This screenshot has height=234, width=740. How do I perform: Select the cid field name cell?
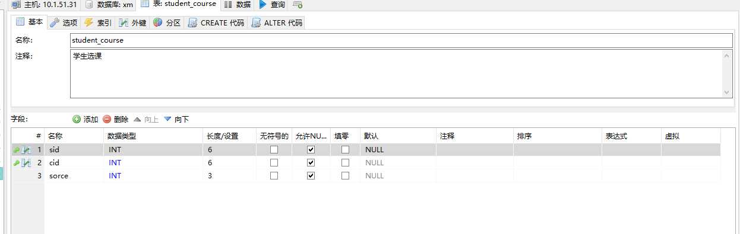[74, 163]
